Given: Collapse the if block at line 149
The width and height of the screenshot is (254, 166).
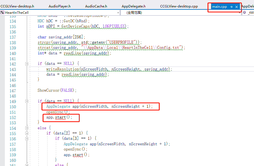Looking at the screenshot, I should pyautogui.click(x=27, y=101).
